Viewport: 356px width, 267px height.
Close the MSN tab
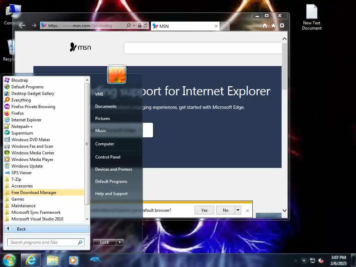[x=216, y=26]
